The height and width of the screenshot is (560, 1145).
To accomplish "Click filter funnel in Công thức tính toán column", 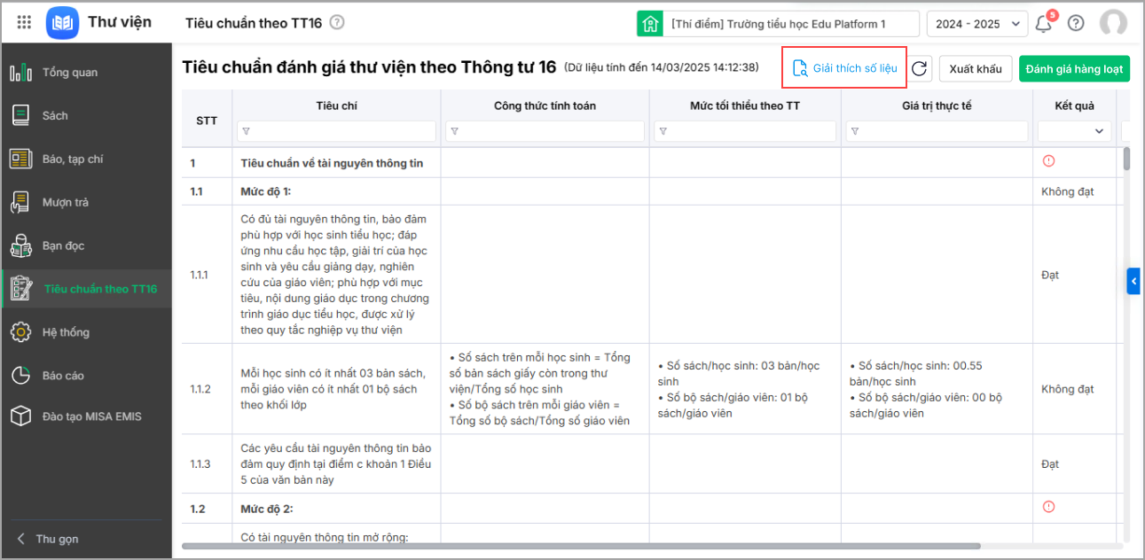I will (x=454, y=131).
